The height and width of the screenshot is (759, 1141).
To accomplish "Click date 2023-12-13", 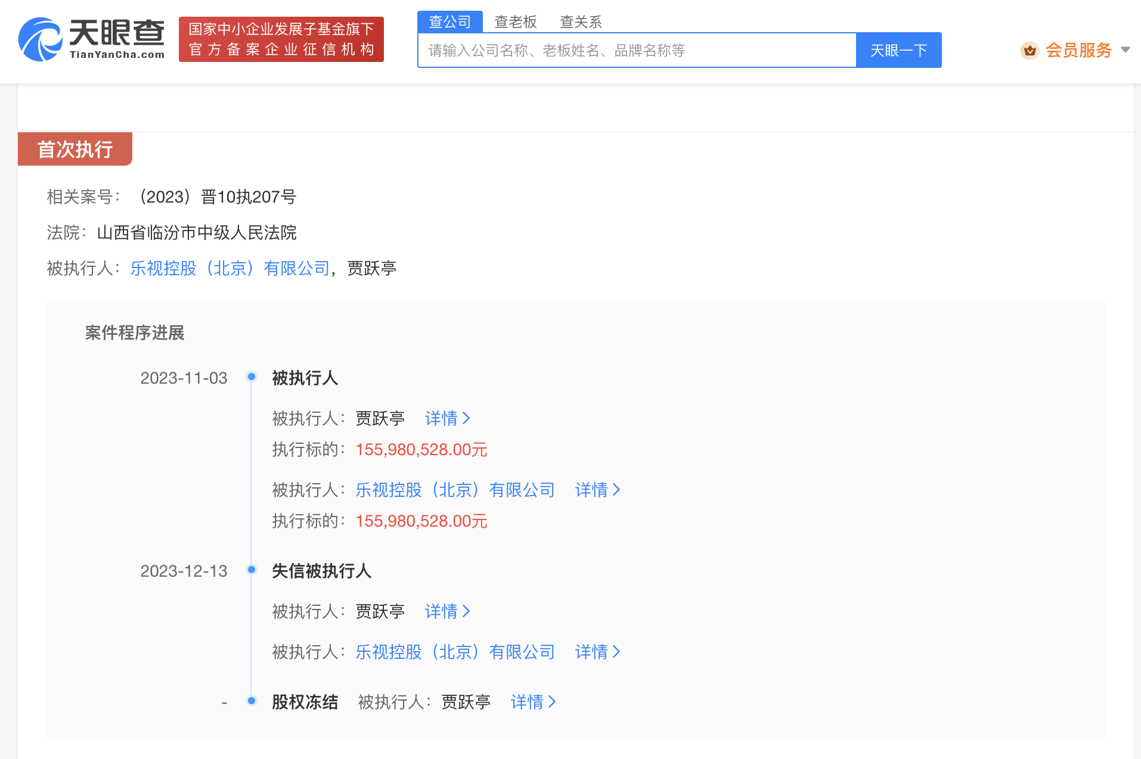I will click(x=184, y=571).
